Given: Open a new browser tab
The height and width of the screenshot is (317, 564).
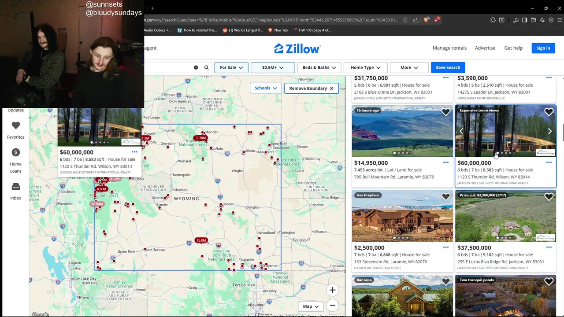Looking at the screenshot, I should point(152,8).
